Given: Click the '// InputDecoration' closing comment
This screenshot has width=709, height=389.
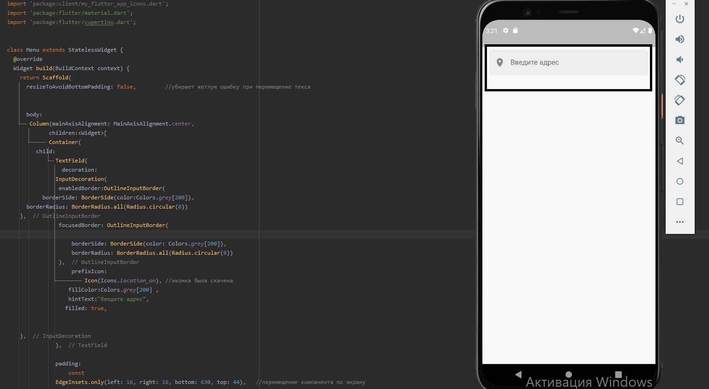Looking at the screenshot, I should [x=62, y=336].
